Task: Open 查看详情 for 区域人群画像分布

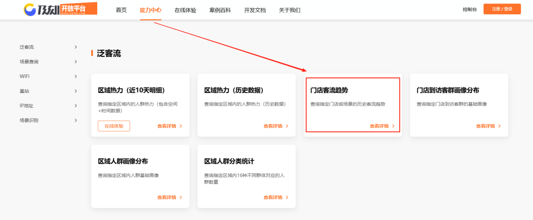Action: [x=170, y=197]
